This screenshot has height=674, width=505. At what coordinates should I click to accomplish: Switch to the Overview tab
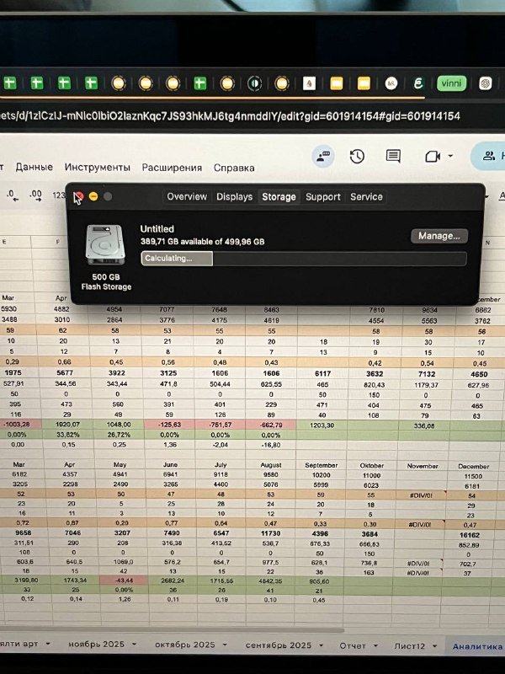click(187, 197)
